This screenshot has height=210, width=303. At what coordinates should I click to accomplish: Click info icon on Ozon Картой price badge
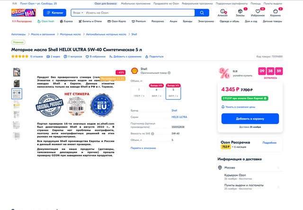pos(265,98)
